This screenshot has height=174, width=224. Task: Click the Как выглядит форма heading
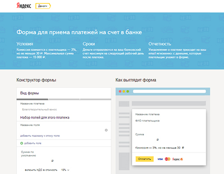[136, 80]
